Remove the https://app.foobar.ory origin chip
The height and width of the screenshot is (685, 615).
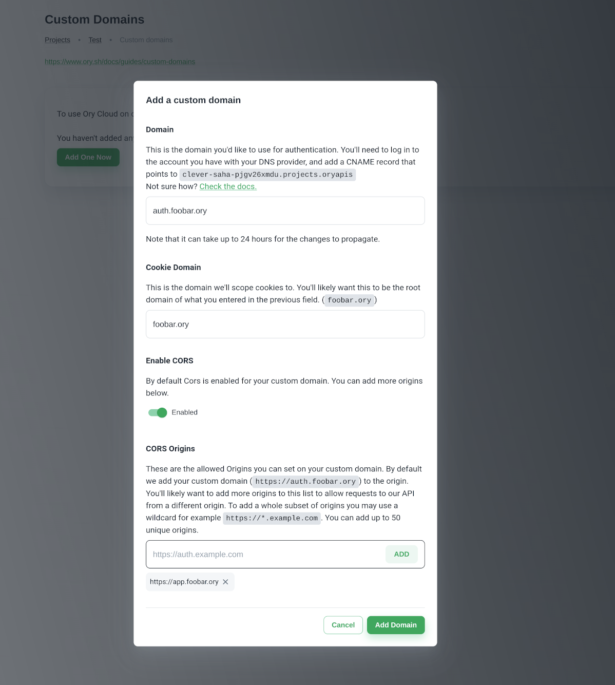click(x=225, y=582)
